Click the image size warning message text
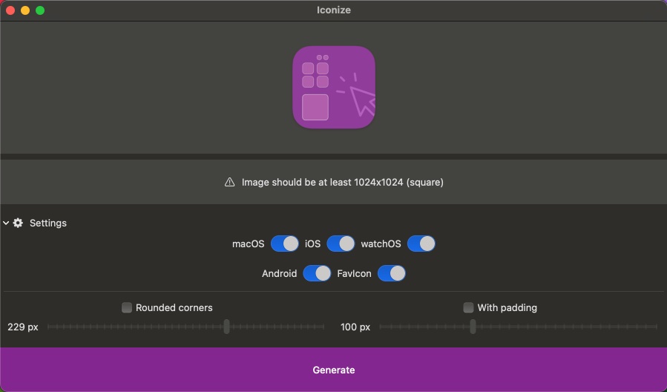 click(343, 182)
